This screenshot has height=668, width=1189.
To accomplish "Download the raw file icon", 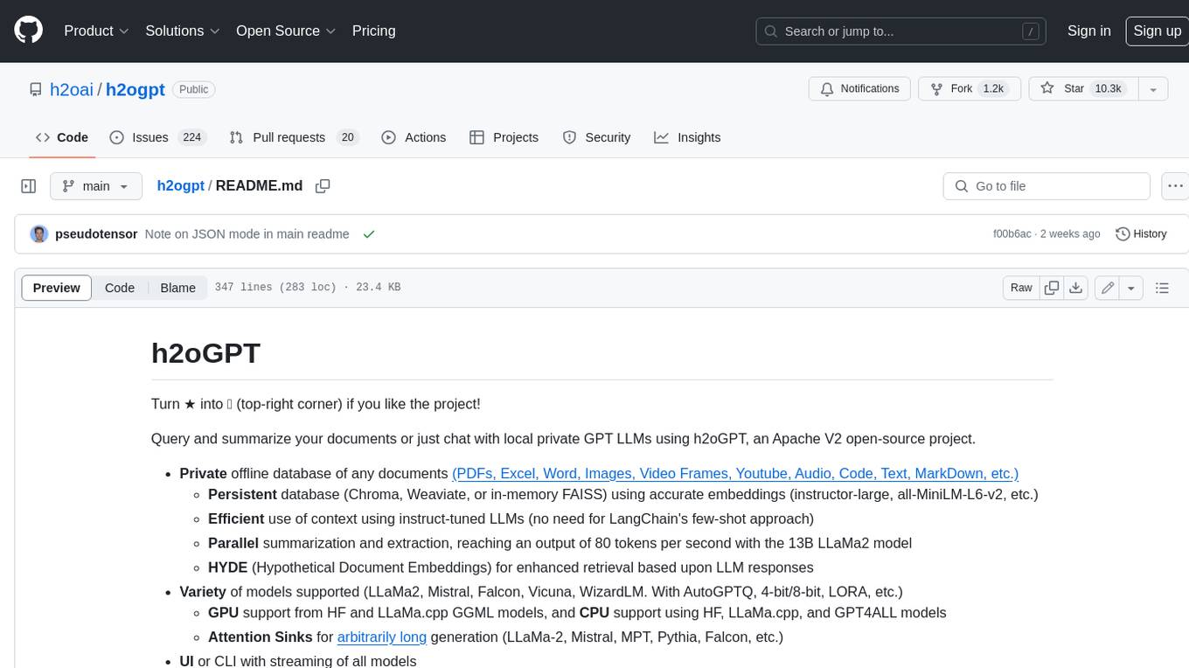I will (1076, 288).
